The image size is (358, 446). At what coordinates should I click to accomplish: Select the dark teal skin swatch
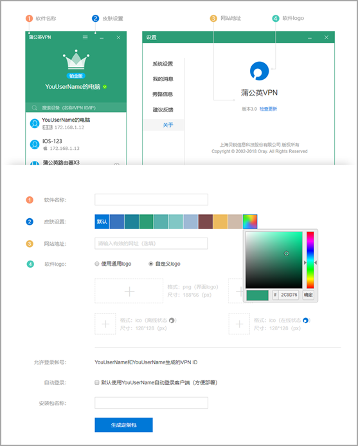(x=132, y=221)
